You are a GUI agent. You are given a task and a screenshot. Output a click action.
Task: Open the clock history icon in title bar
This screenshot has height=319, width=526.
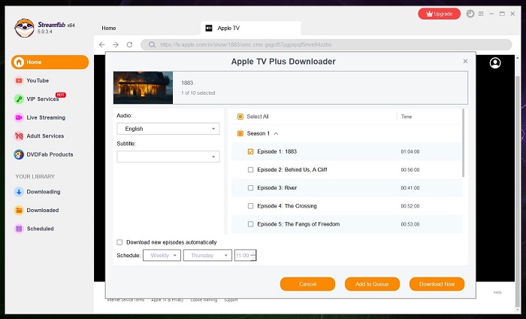coord(470,14)
